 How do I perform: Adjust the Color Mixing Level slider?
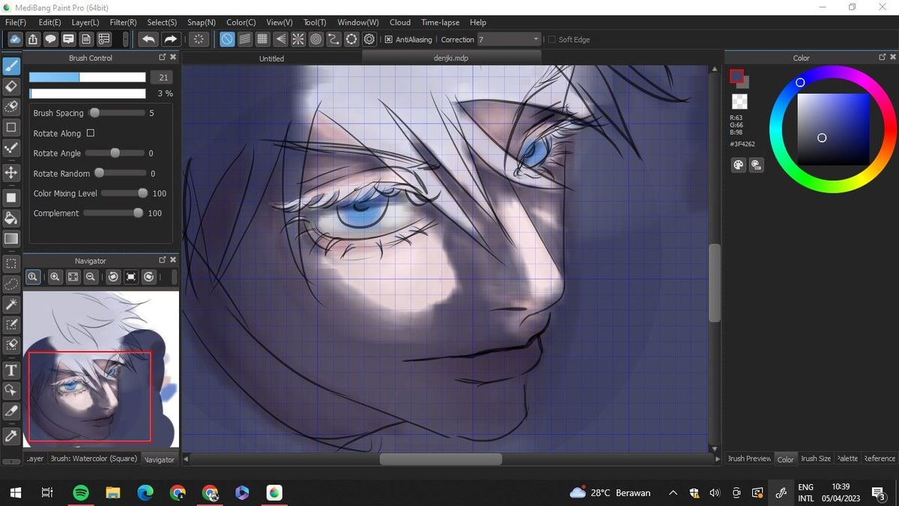point(124,193)
